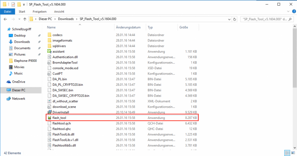Select the FlashToolLib.dll file icon
This screenshot has width=297, height=156.
pyautogui.click(x=49, y=134)
